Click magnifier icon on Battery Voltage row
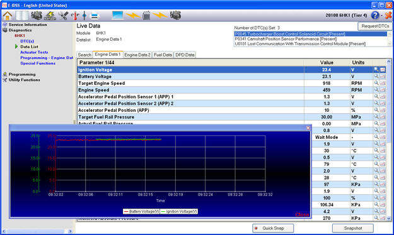This screenshot has height=235, width=394. click(x=376, y=76)
